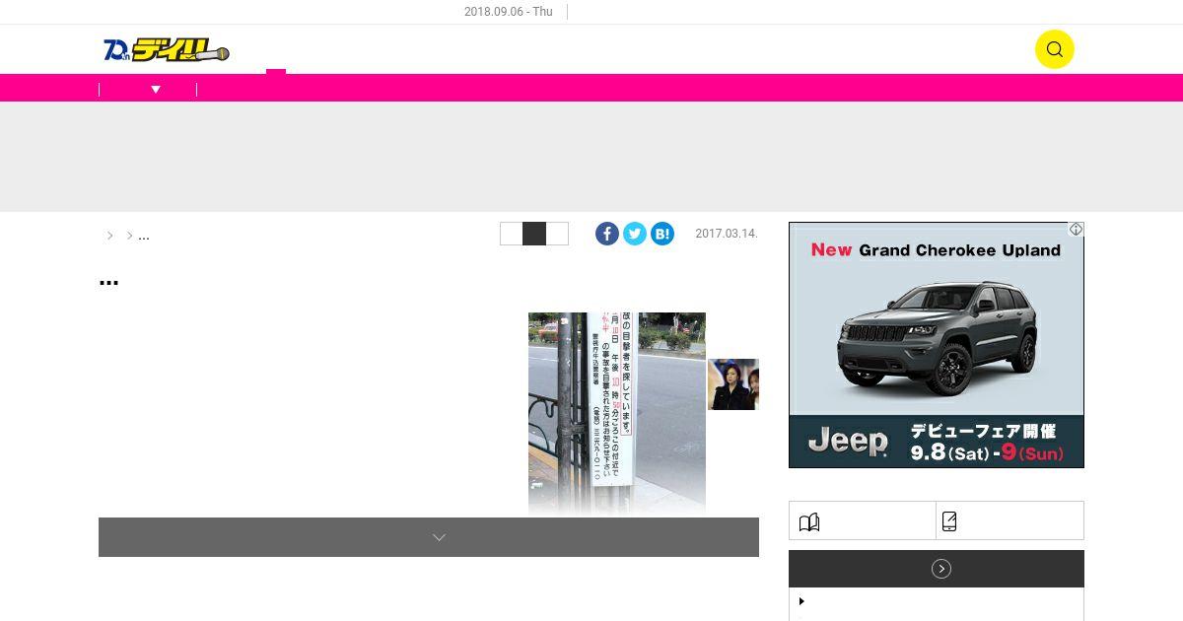Select the right white font-size segment
The width and height of the screenshot is (1183, 621).
click(557, 234)
